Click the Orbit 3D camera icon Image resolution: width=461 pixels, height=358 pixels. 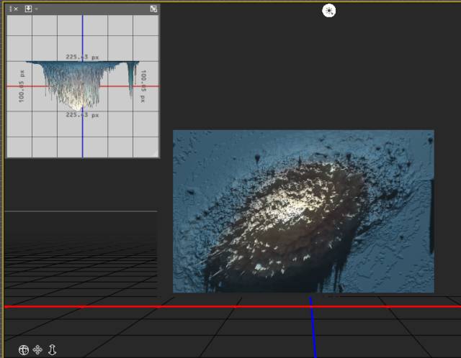(24, 350)
